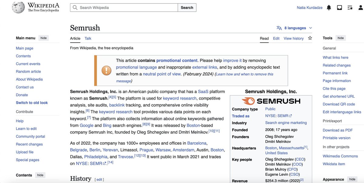Open Contents in Main menu
Viewport: 364px width, 183px height.
click(23, 56)
